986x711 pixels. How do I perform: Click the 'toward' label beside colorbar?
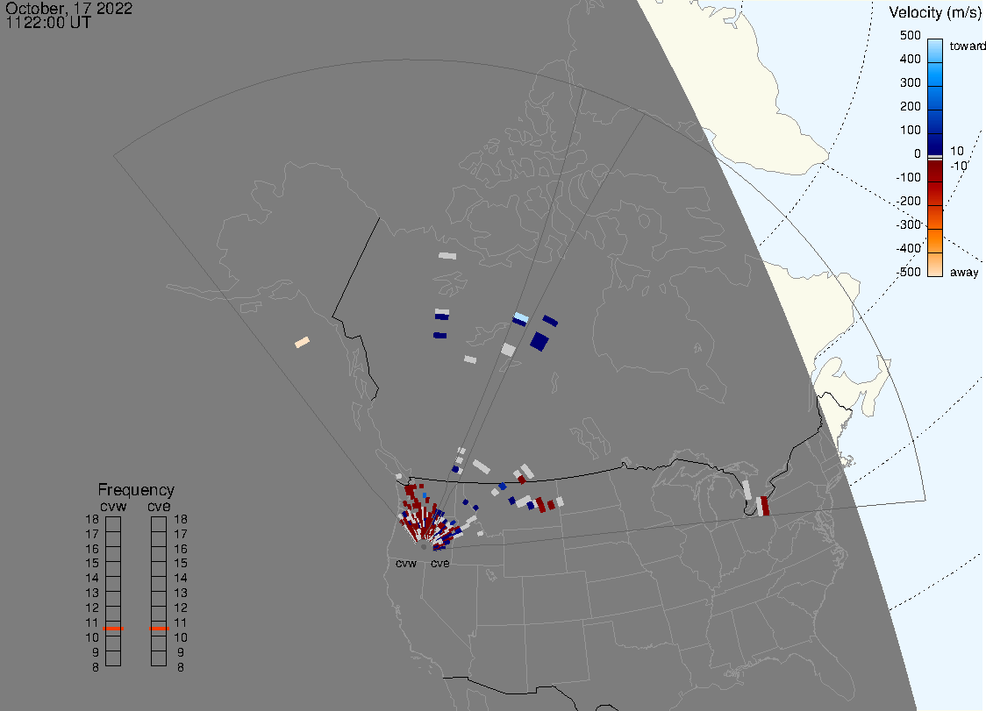coord(968,46)
